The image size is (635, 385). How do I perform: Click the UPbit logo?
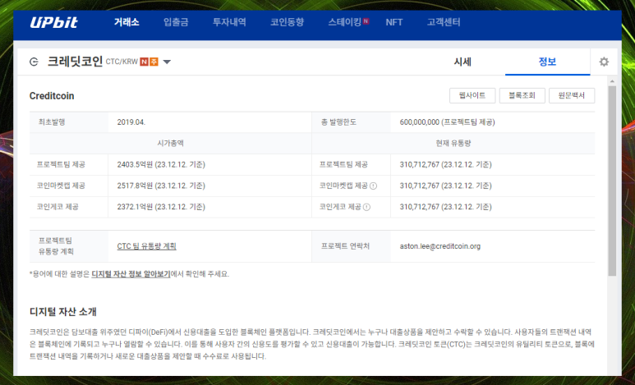(x=53, y=22)
